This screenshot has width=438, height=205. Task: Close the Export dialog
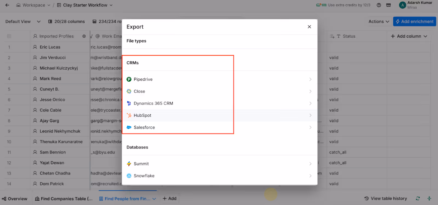click(309, 27)
